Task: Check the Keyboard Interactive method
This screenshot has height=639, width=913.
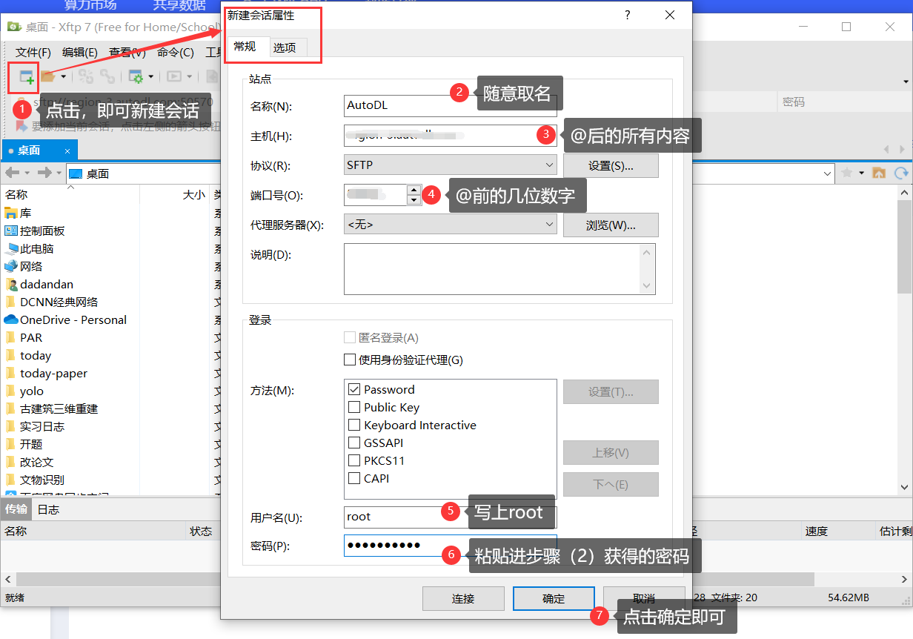Action: [354, 425]
